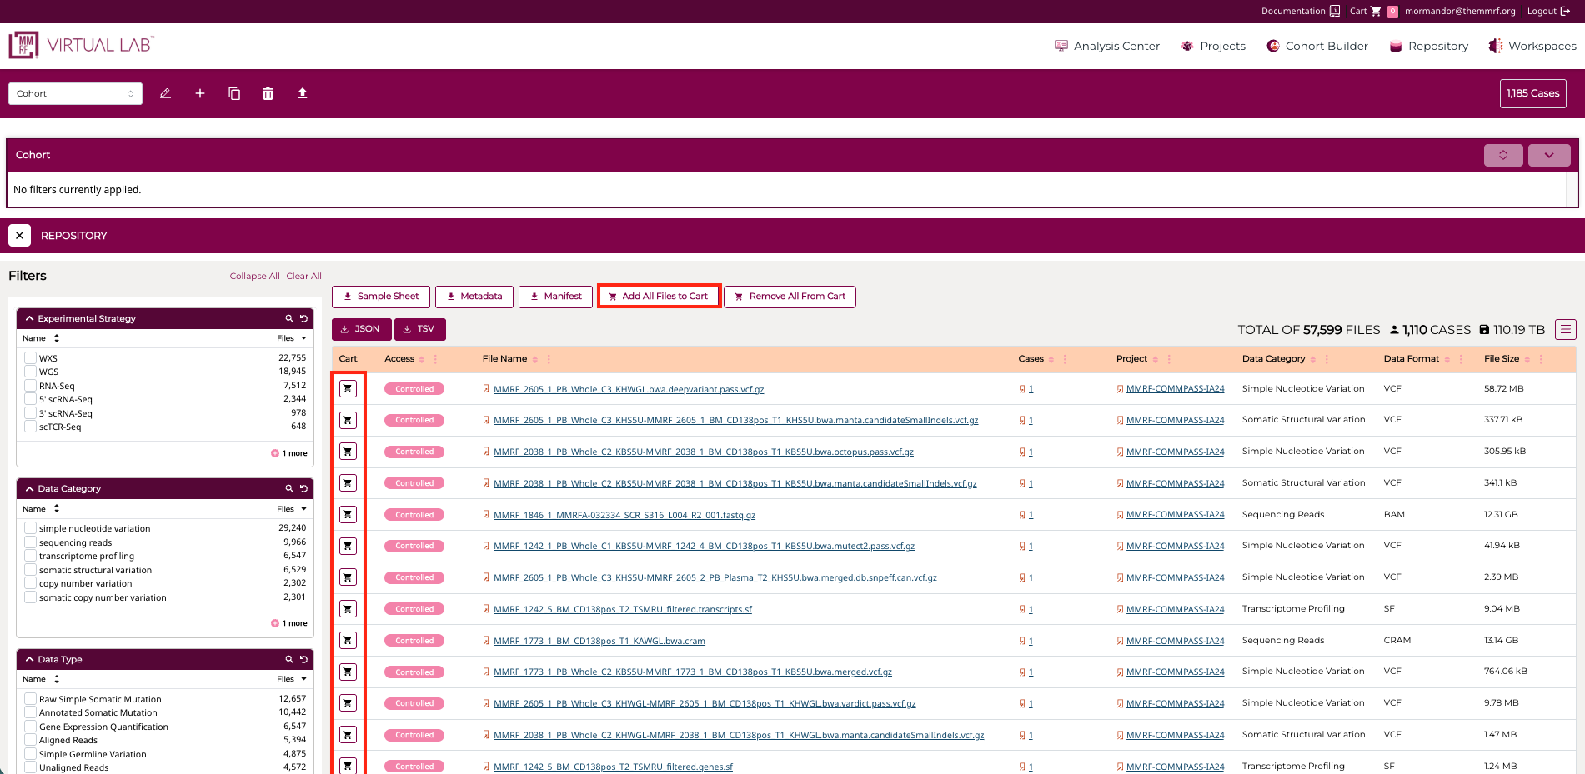The height and width of the screenshot is (774, 1585).
Task: Reset the Data Category filter with the undo icon
Action: tap(302, 488)
